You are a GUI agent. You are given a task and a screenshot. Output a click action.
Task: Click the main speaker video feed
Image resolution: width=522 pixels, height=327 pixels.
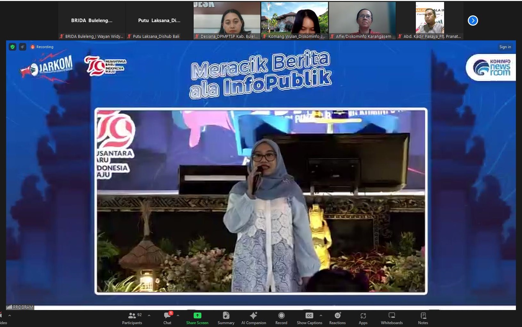[x=261, y=201]
